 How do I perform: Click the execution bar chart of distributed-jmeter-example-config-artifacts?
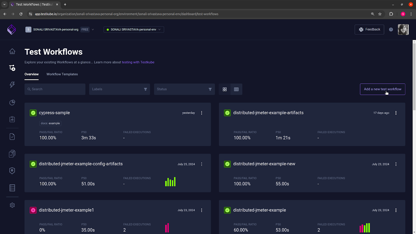(x=170, y=182)
